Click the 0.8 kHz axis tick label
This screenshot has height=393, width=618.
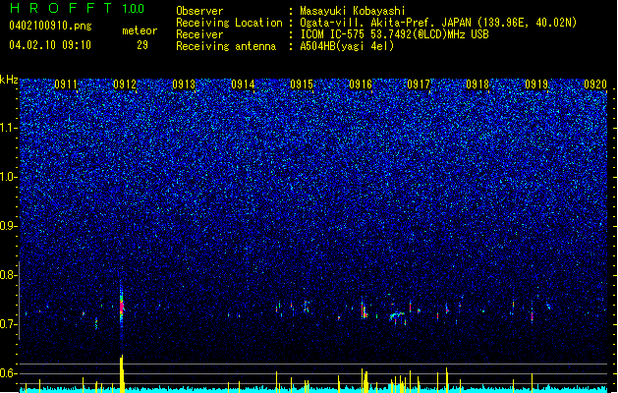pos(9,275)
